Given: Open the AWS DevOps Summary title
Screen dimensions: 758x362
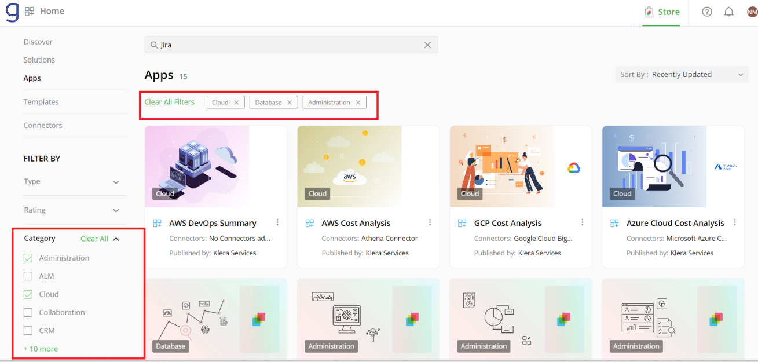Looking at the screenshot, I should [213, 223].
